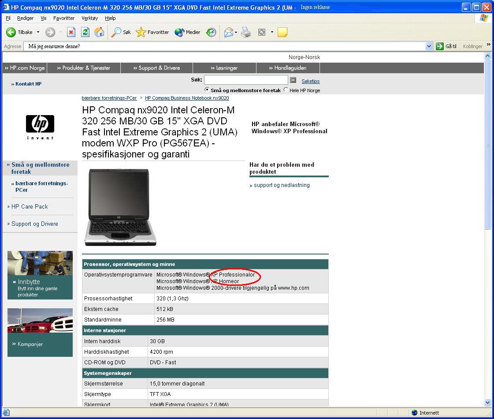494x419 pixels.
Task: Go back with the Tilbake arrow
Action: 19,32
